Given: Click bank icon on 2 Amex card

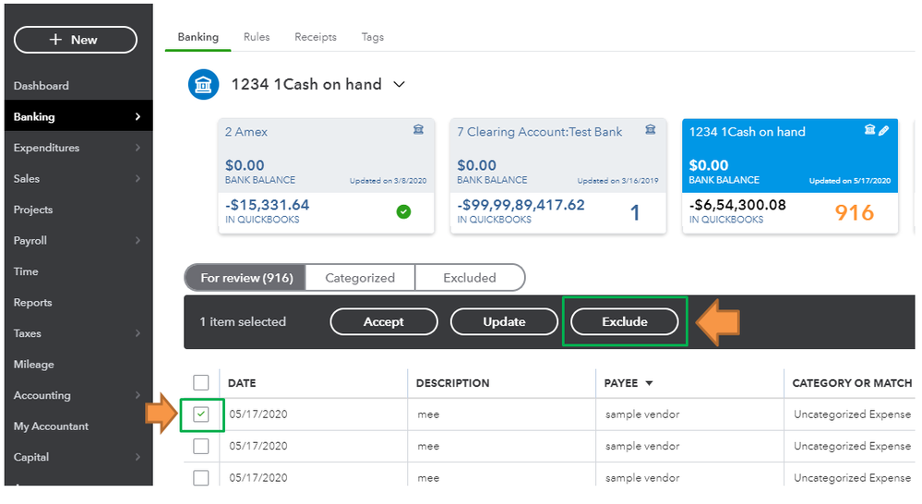Looking at the screenshot, I should (418, 129).
